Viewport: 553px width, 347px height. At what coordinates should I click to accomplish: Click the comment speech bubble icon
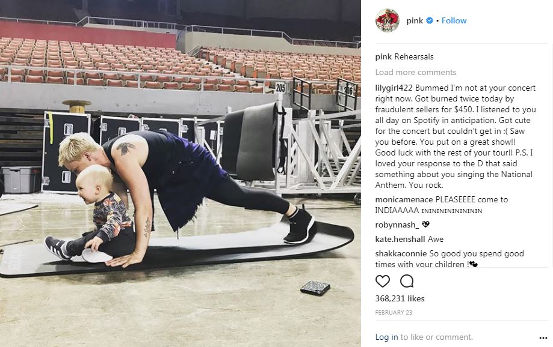[407, 281]
